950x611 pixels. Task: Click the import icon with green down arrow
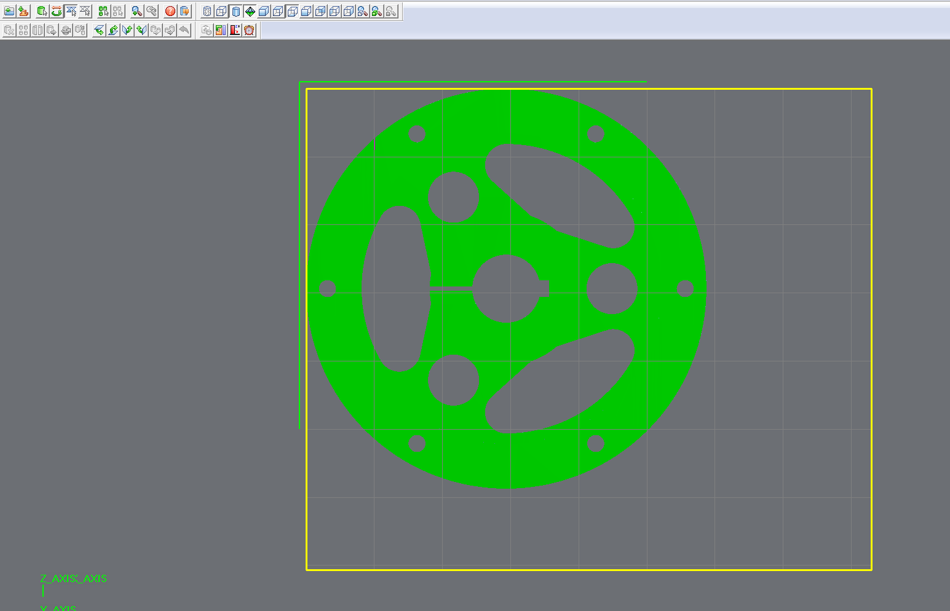[23, 11]
